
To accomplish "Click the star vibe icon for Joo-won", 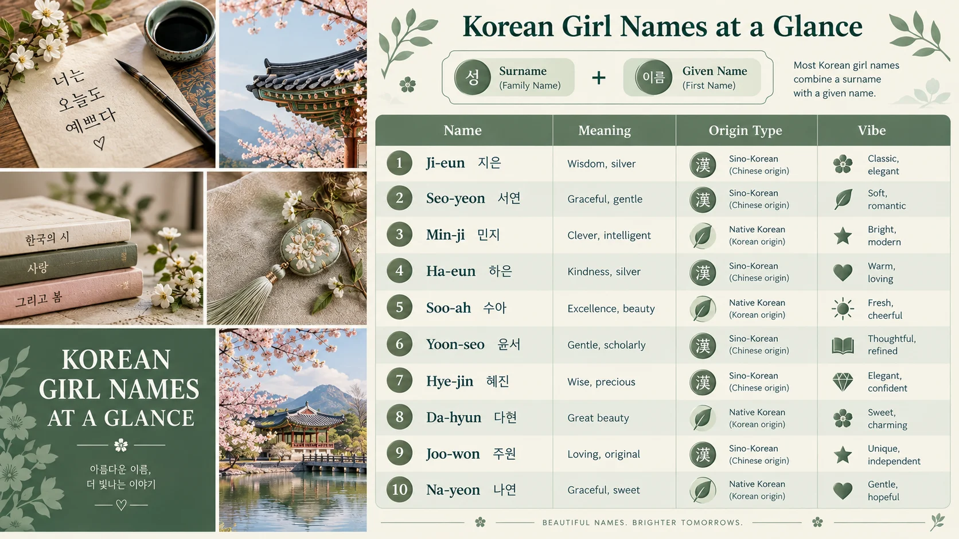I will click(x=843, y=455).
